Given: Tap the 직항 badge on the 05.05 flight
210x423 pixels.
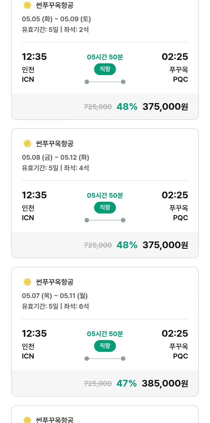Looking at the screenshot, I should (x=105, y=69).
